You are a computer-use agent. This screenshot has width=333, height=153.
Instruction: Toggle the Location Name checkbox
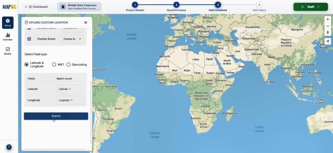29,28
